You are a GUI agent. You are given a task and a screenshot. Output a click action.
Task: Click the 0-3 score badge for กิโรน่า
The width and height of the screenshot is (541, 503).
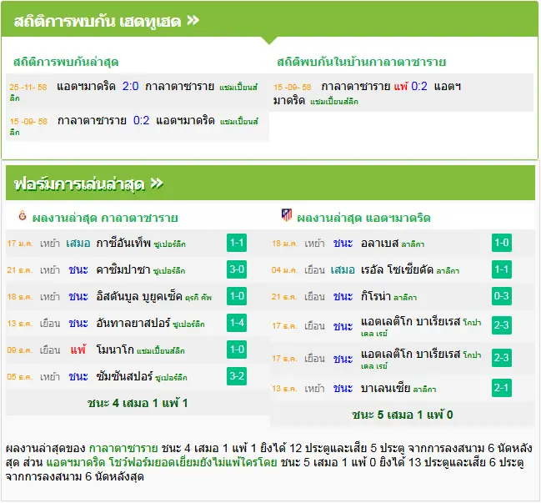point(502,296)
